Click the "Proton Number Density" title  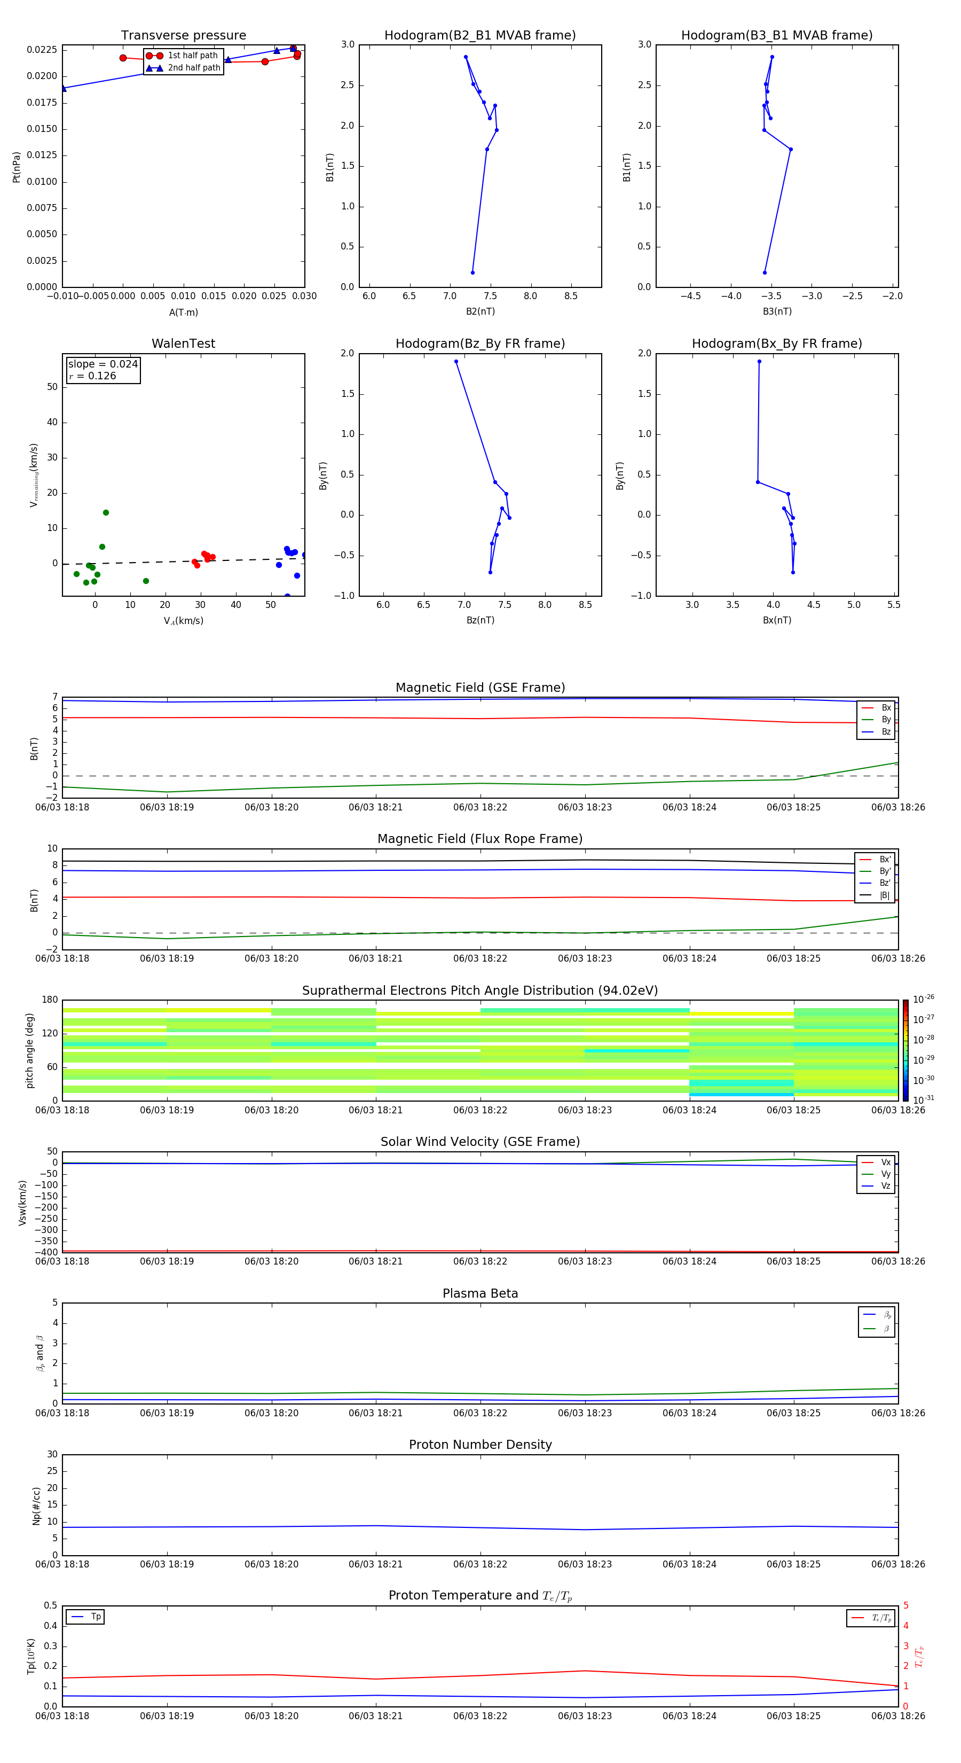pyautogui.click(x=480, y=1445)
